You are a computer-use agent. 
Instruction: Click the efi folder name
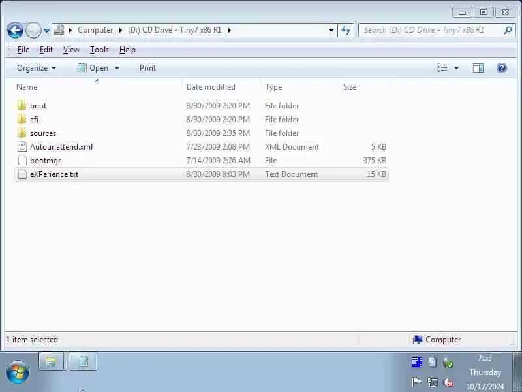coord(35,120)
